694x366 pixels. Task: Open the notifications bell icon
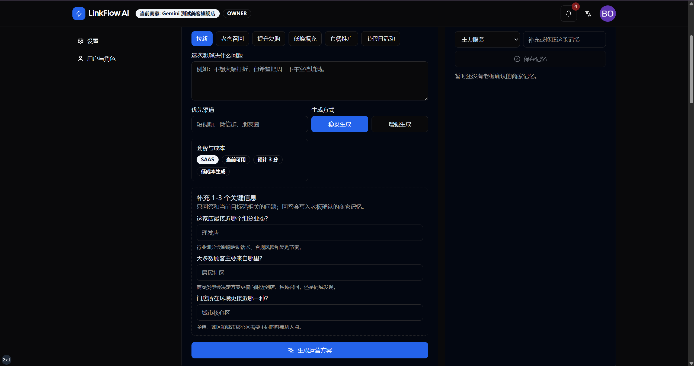[568, 14]
